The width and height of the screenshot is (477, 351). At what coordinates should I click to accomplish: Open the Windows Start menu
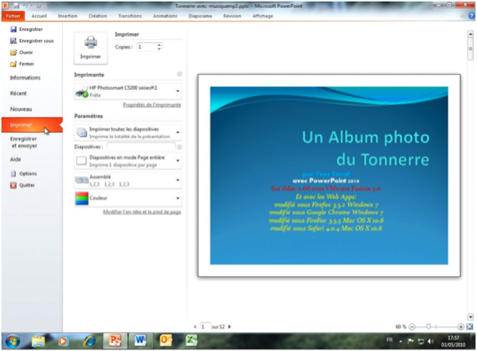pyautogui.click(x=12, y=341)
